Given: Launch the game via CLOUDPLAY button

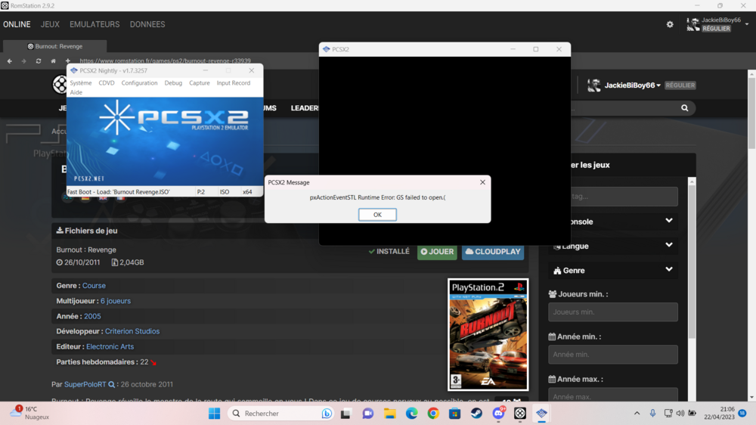Looking at the screenshot, I should click(492, 252).
